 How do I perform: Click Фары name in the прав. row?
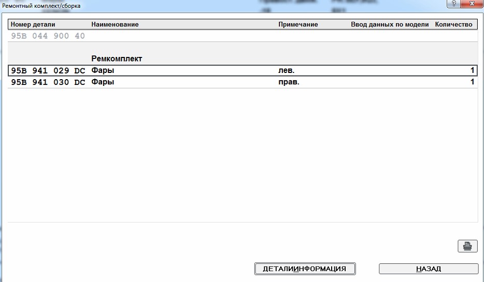[103, 82]
